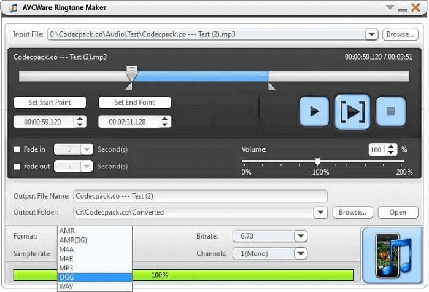Enable the Fade out checkbox
Screen dimensions: 429x292
pos(17,166)
